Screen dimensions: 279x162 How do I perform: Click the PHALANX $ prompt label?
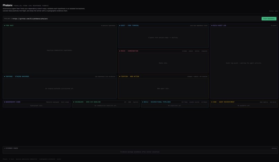(8, 19)
